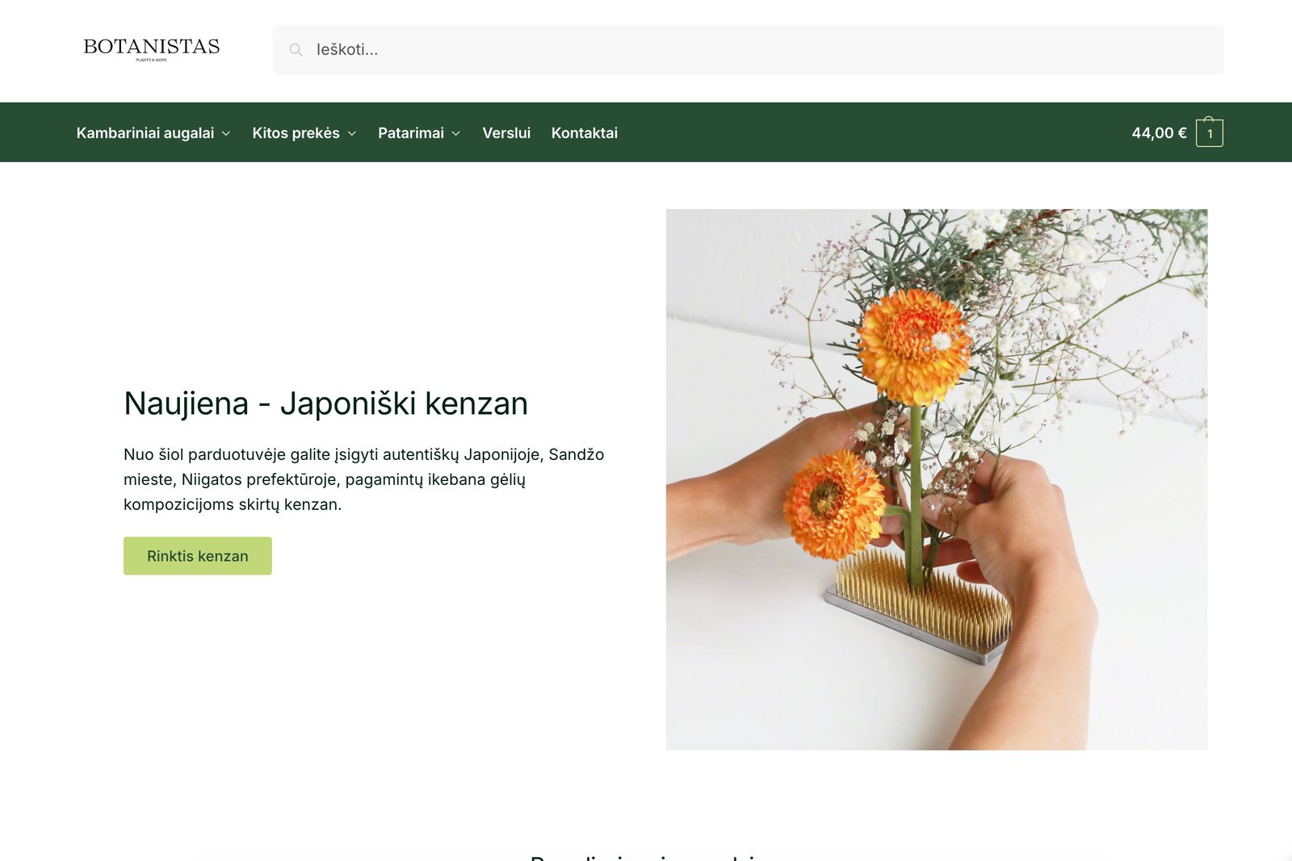The width and height of the screenshot is (1292, 861).
Task: Click the upper orange flower in the photo
Action: tap(912, 345)
